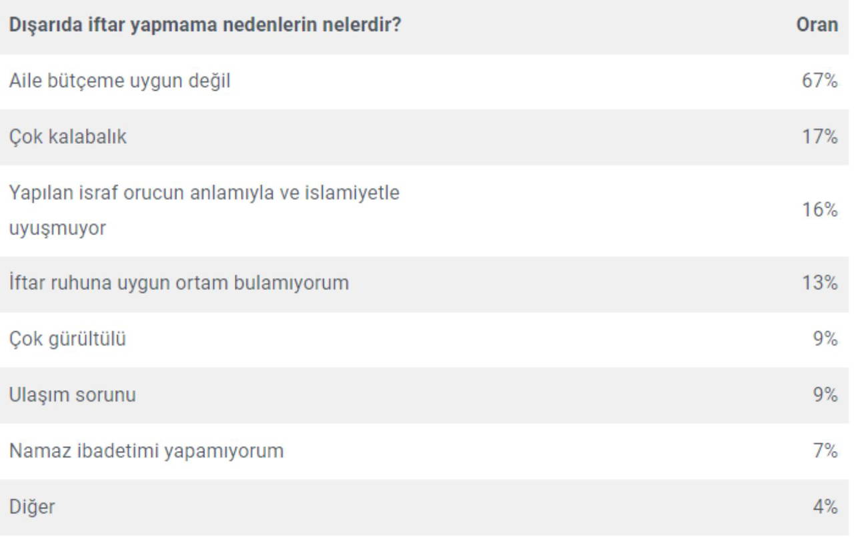This screenshot has width=854, height=537.
Task: Select the 'Ulaşım sorunu' row label
Action: [x=72, y=395]
